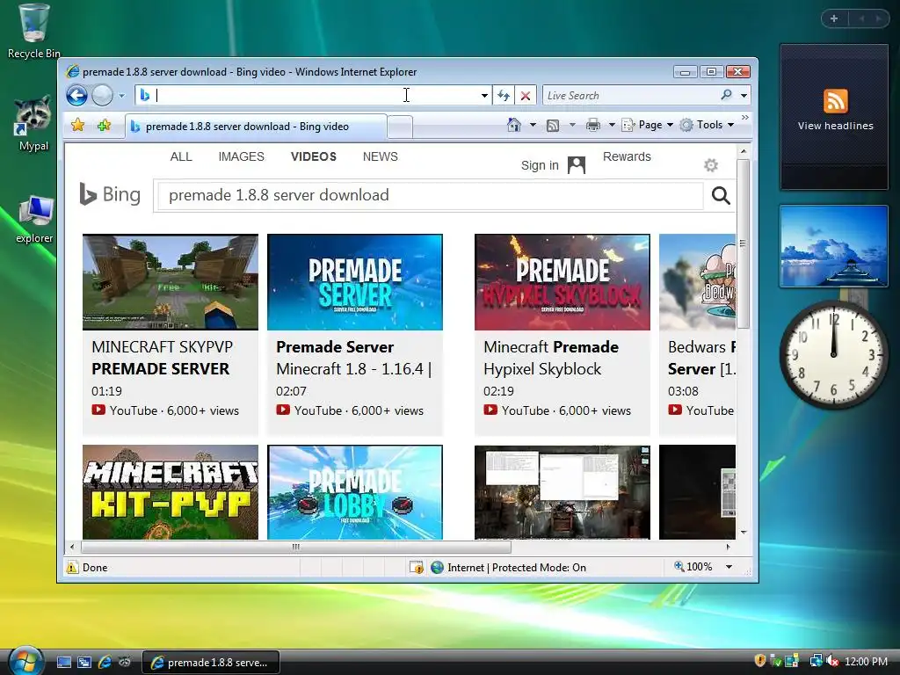Click the vertical scrollbar up arrow
The image size is (900, 675).
point(744,151)
